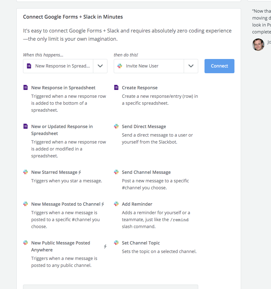Screen dimensions: 271x289
Task: Click Slack icon next to Add Reminder
Action: pyautogui.click(x=116, y=204)
